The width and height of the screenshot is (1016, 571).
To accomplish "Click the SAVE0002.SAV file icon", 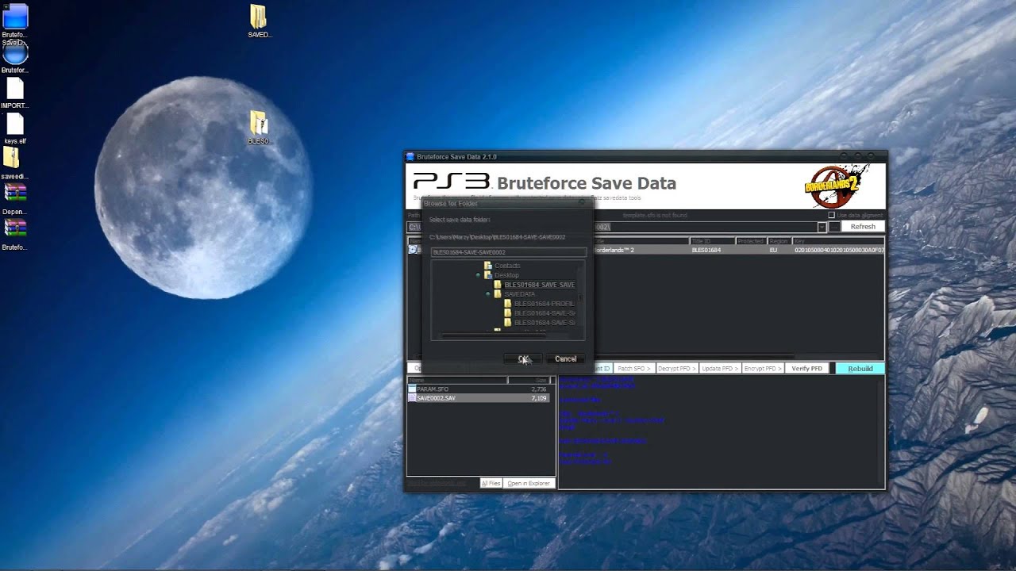I will 412,398.
